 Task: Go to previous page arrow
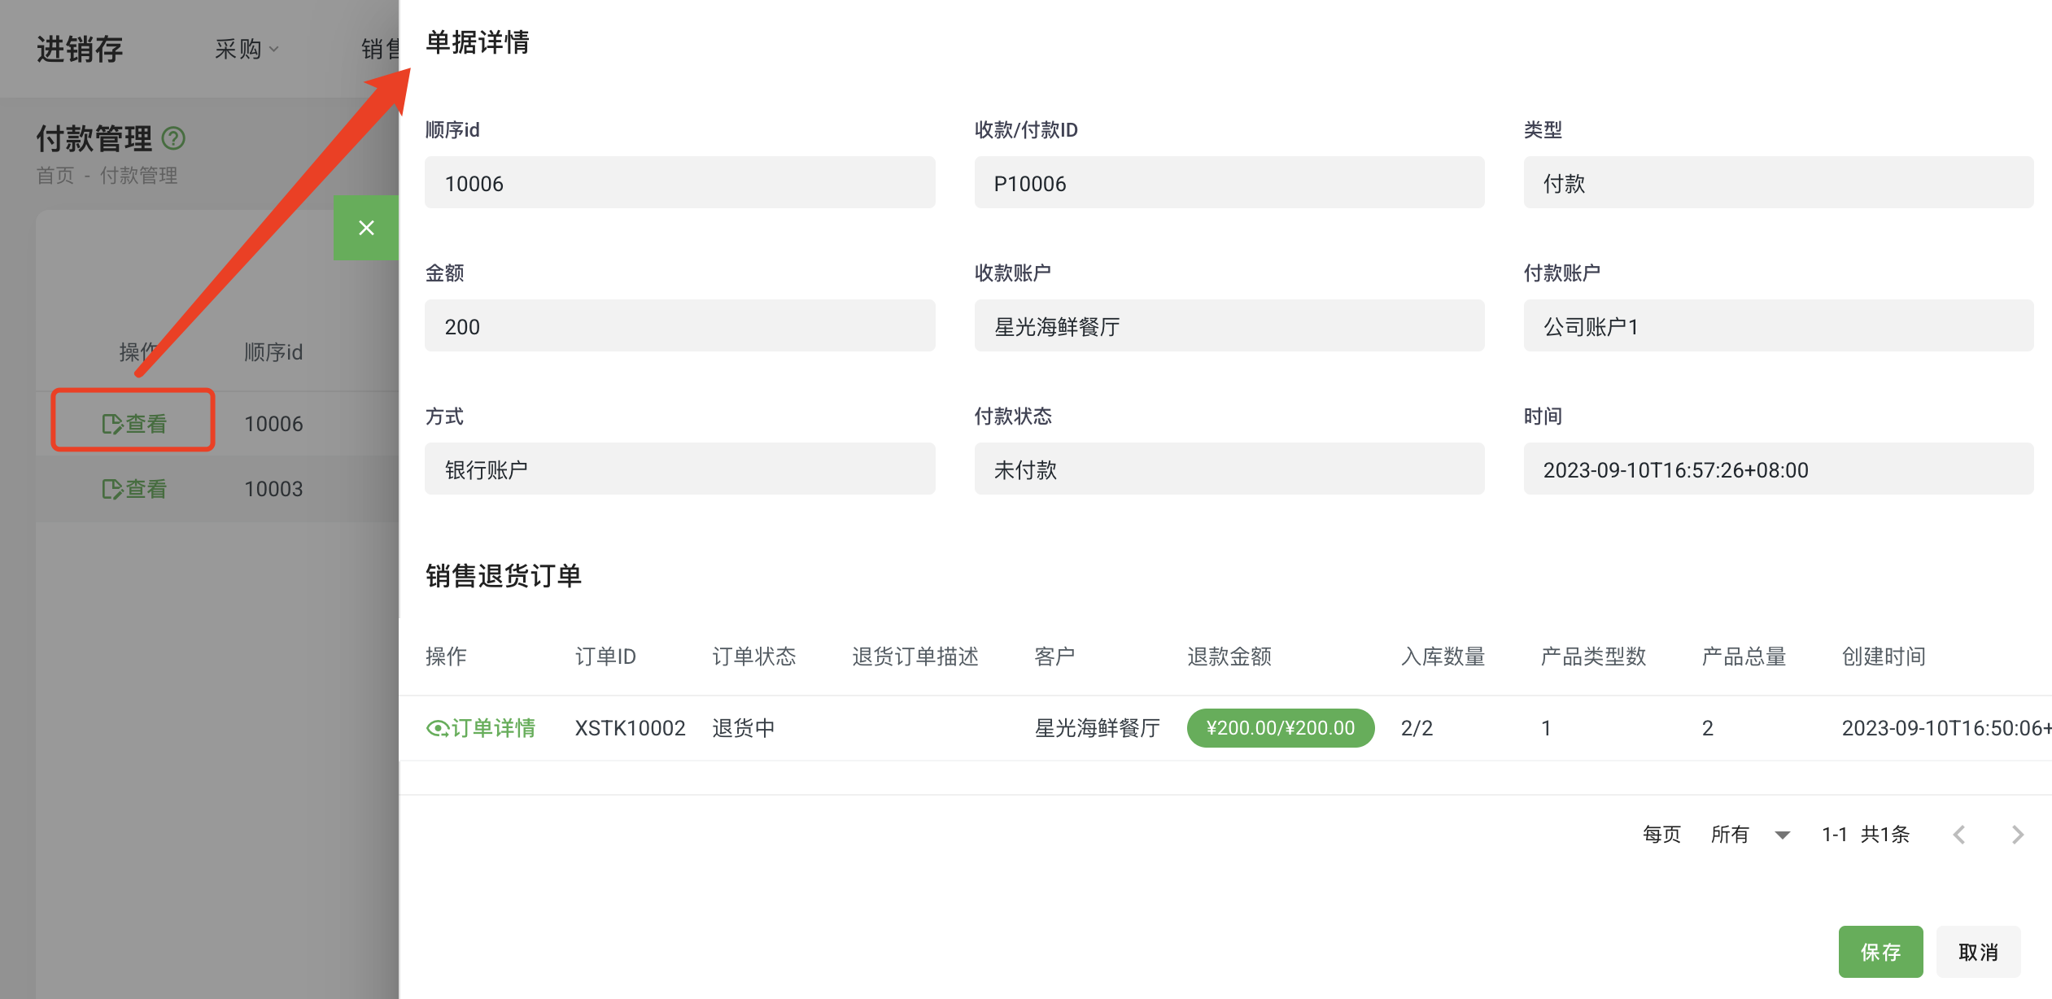click(1959, 835)
